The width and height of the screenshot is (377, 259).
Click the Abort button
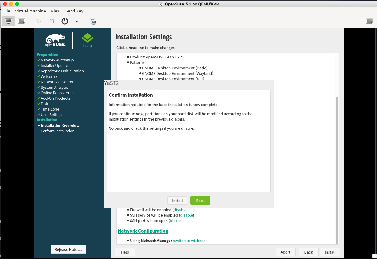(286, 252)
